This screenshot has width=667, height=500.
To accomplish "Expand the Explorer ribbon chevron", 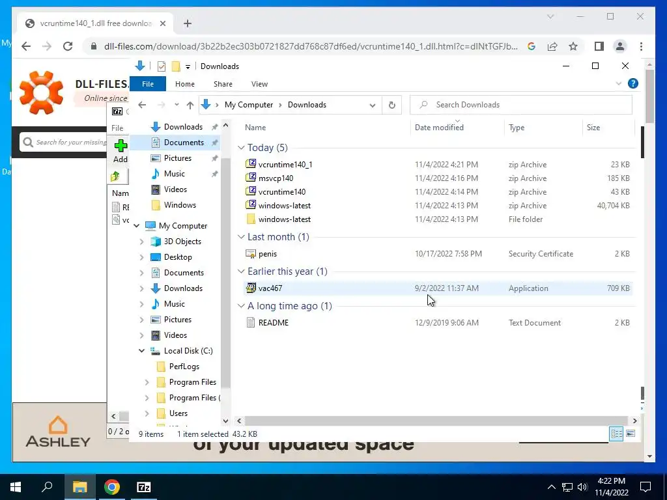I will click(619, 83).
